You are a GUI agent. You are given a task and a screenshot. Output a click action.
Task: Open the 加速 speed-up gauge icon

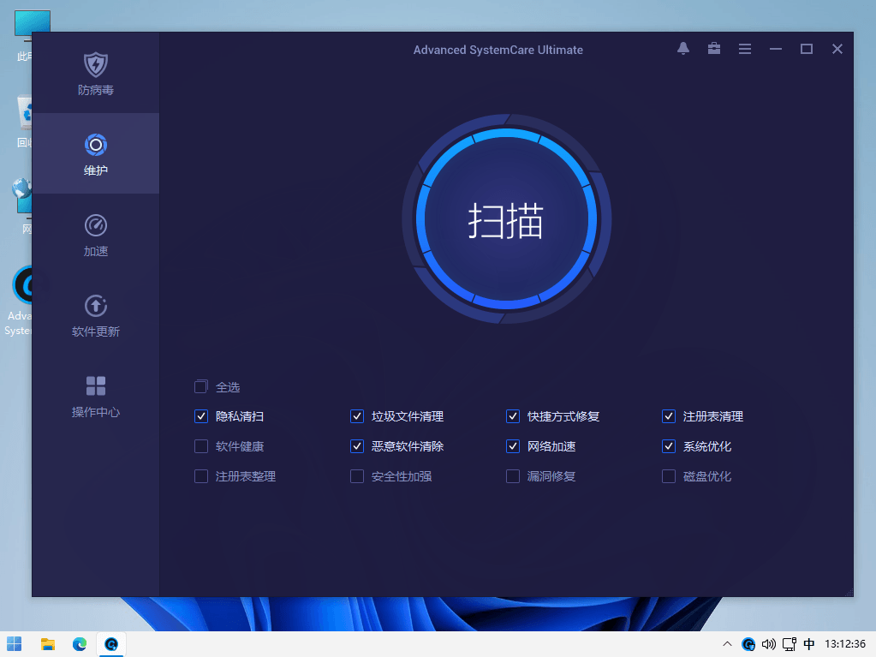96,225
